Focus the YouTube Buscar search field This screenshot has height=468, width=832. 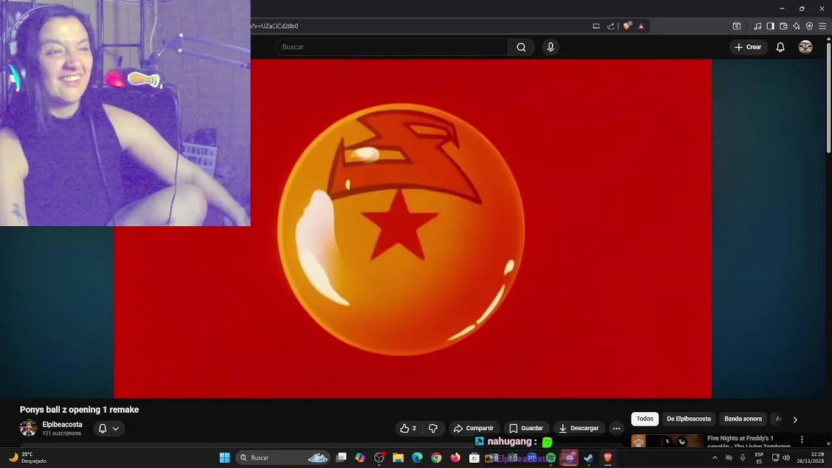tap(391, 47)
